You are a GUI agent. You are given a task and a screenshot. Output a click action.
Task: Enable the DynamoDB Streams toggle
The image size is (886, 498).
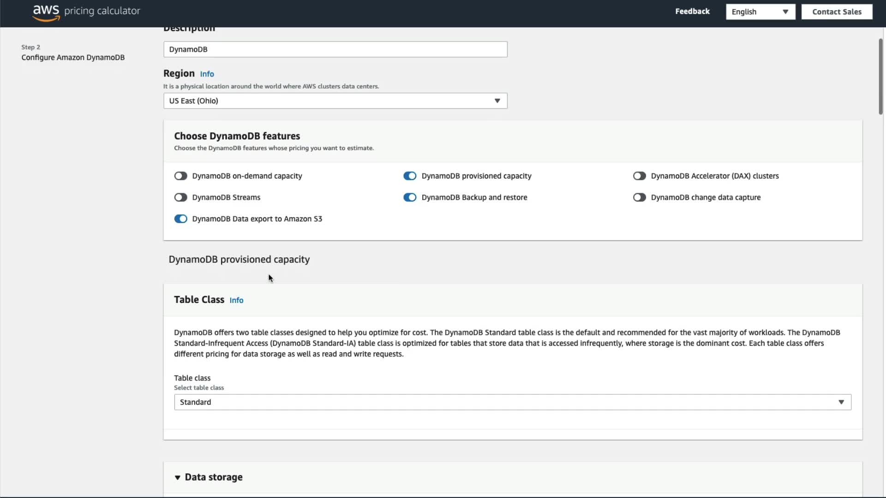pos(180,197)
